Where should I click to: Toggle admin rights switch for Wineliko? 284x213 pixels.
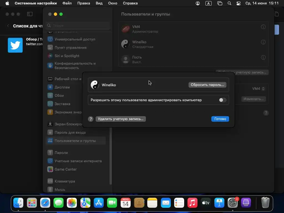click(222, 100)
